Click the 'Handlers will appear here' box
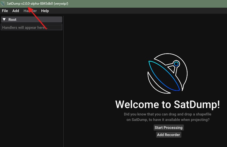Screen dimensions: 227x147 coord(32,27)
